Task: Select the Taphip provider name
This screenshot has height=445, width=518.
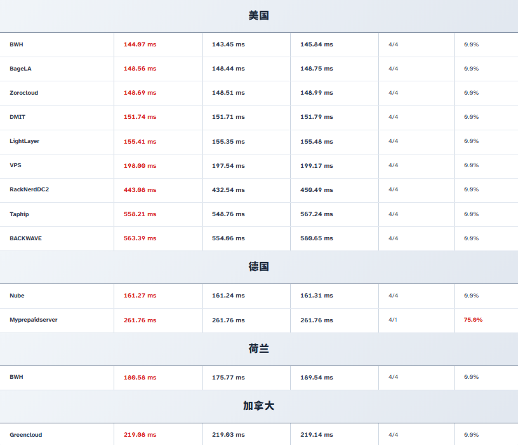Action: point(19,214)
